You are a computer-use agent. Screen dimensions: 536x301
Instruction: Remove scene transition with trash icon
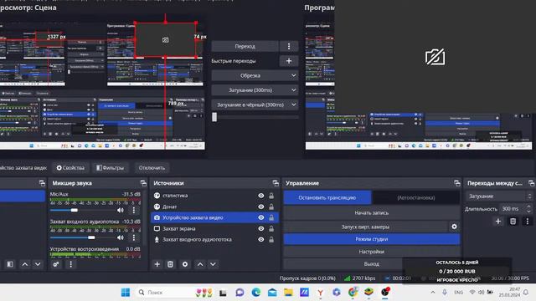(513, 222)
